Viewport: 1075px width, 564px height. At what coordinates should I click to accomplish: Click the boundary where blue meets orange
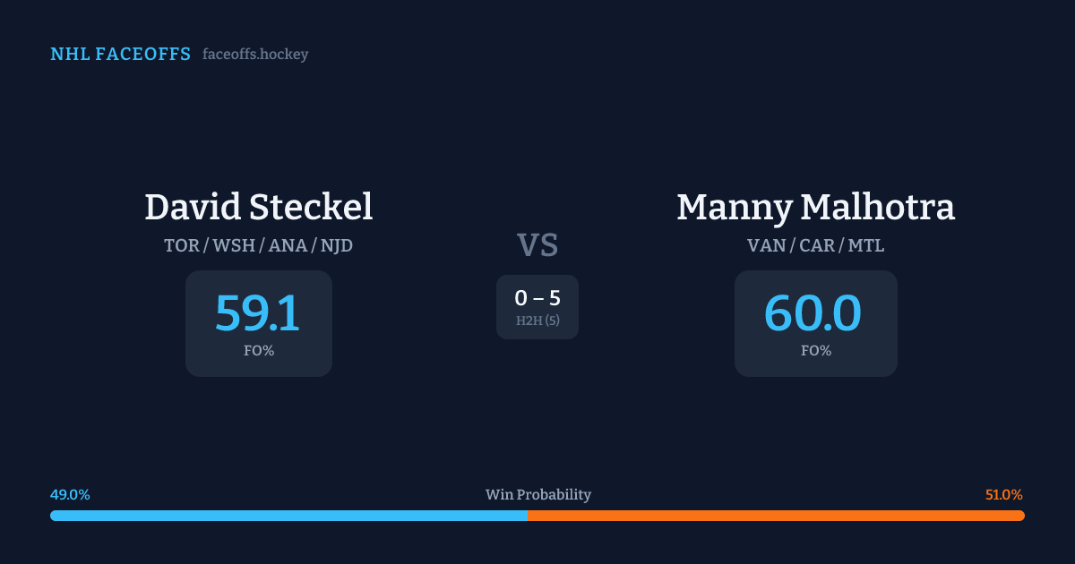tap(528, 516)
